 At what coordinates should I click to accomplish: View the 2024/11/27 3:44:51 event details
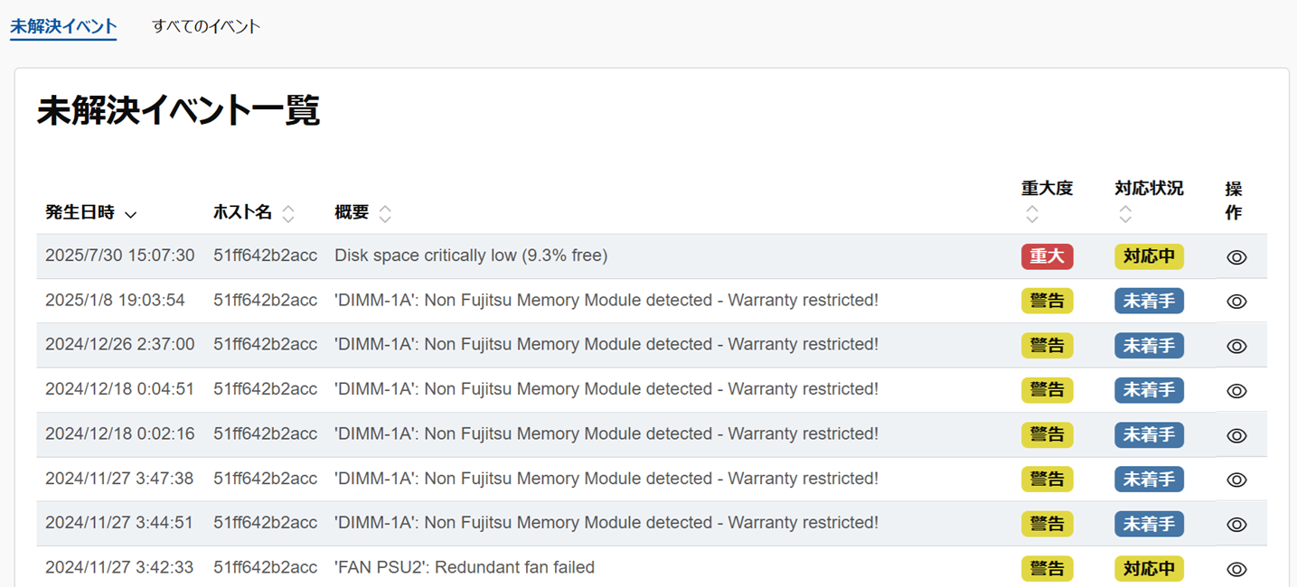(x=1236, y=525)
